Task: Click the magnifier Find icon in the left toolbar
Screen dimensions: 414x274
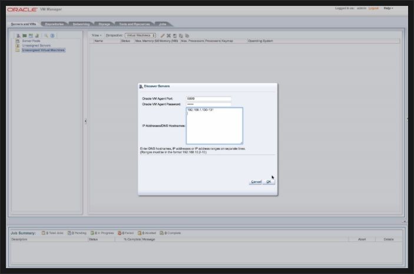Action: click(x=46, y=36)
